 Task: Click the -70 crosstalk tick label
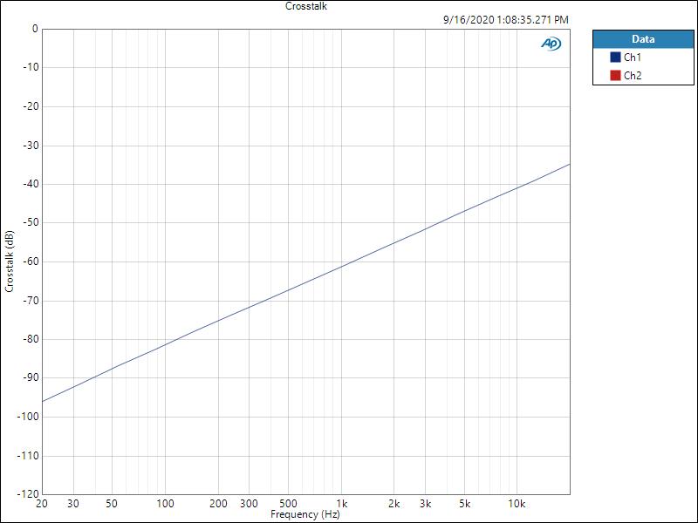point(31,301)
